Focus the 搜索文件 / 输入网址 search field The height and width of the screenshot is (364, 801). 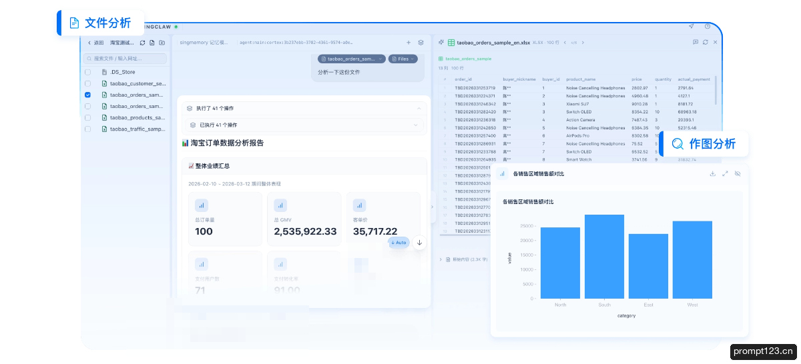pyautogui.click(x=125, y=59)
